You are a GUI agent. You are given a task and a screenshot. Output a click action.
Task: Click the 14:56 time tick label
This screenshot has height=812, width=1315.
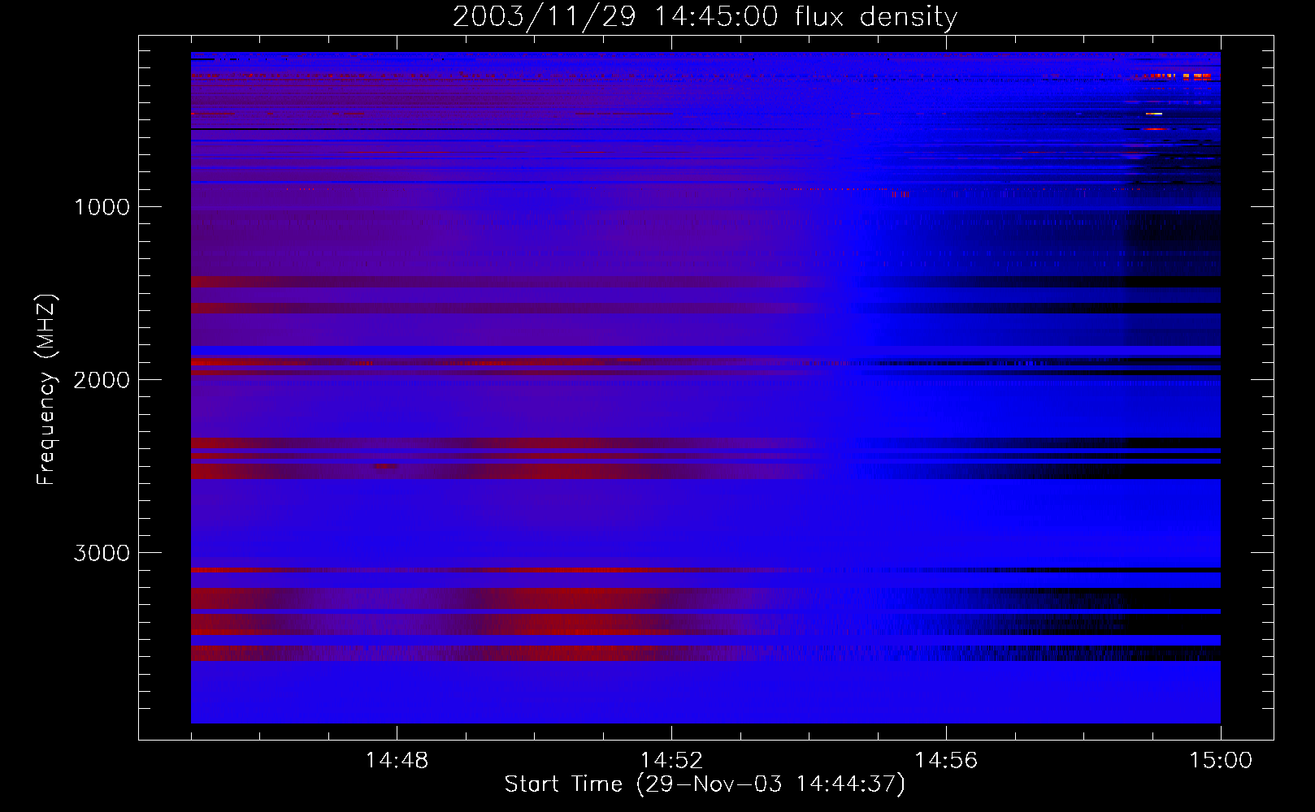click(x=946, y=761)
